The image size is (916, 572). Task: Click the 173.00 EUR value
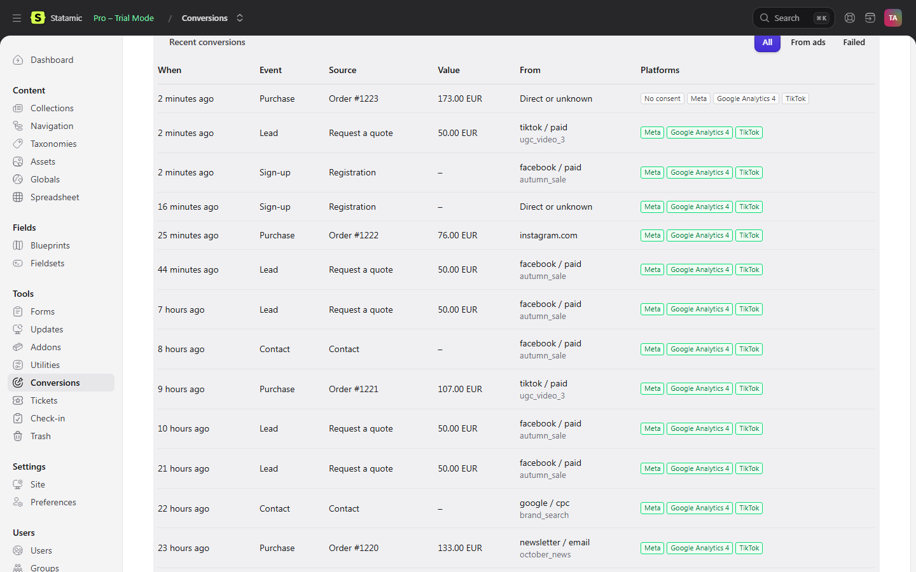click(x=460, y=99)
